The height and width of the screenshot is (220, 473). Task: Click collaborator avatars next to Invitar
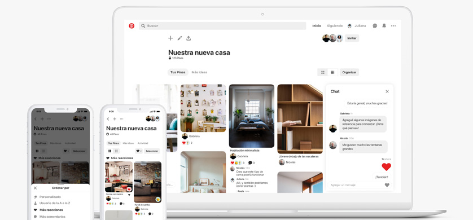tap(332, 38)
